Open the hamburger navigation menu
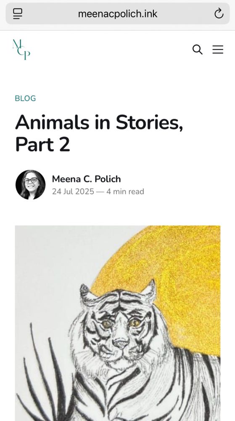 click(218, 49)
